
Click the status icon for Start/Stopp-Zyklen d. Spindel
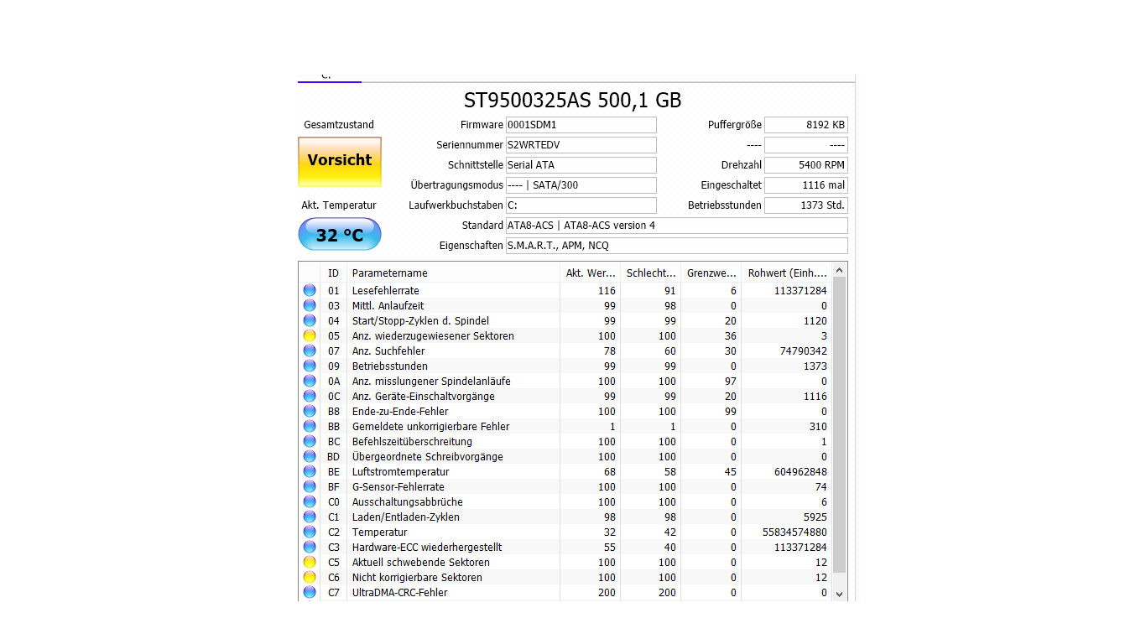click(310, 321)
